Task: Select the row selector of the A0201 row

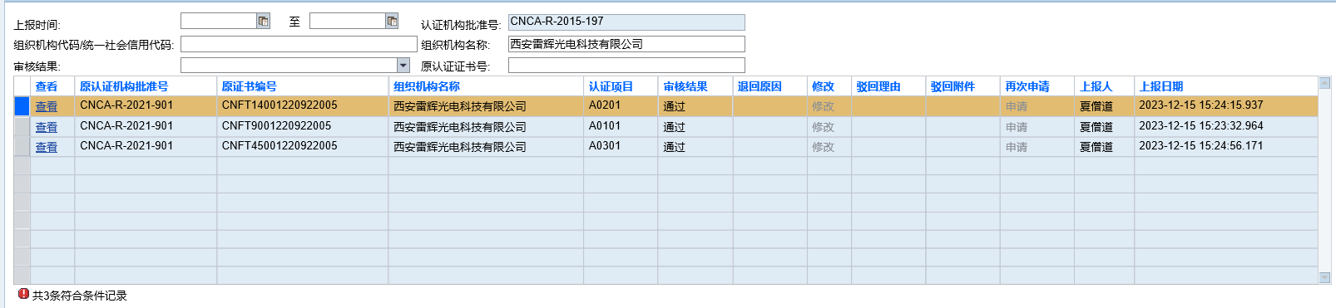Action: [x=22, y=106]
